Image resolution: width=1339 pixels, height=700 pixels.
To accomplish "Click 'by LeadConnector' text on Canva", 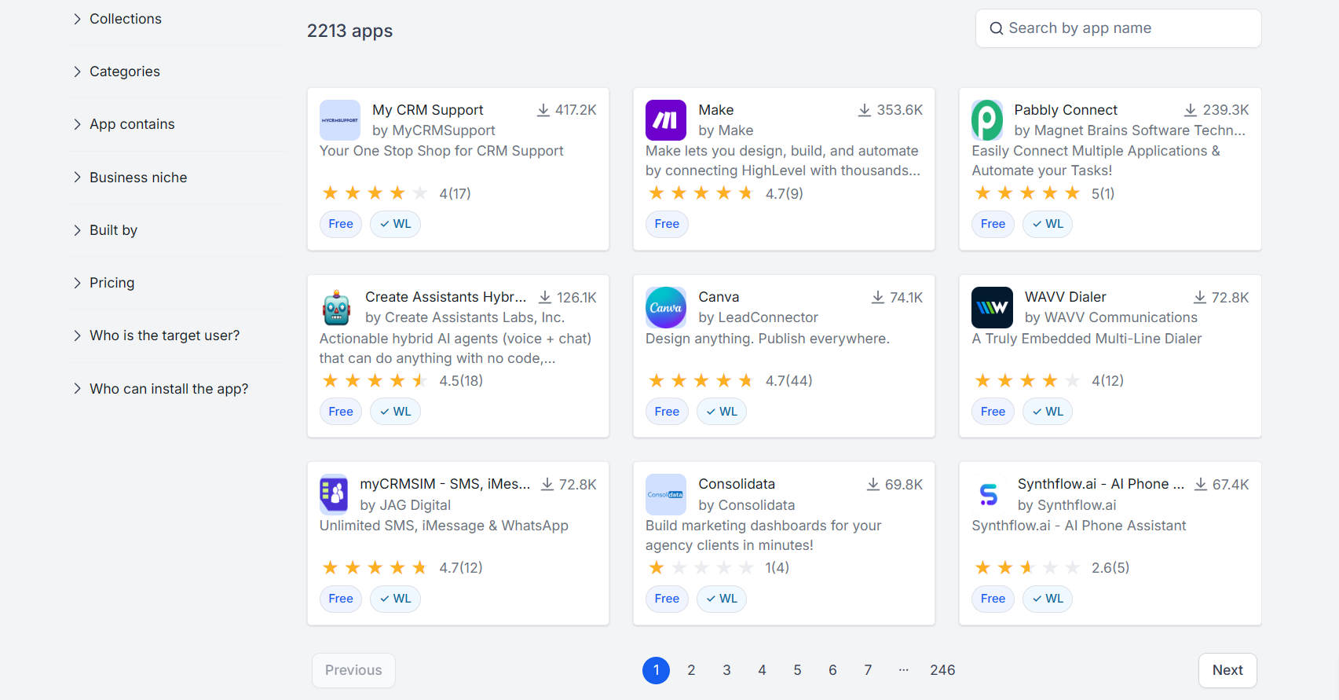I will (758, 317).
